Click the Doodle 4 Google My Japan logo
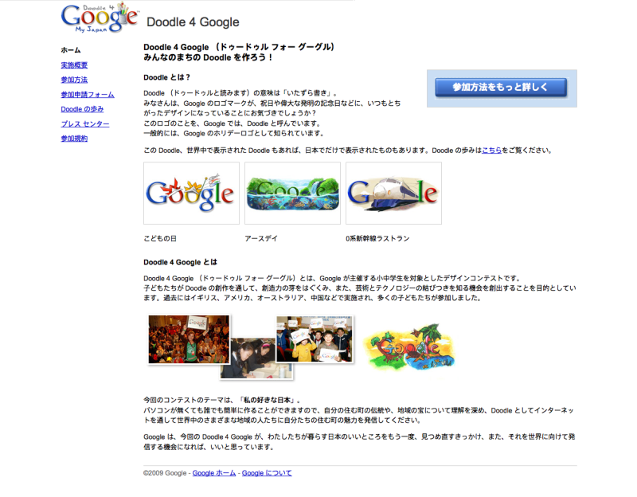Viewport: 637px width, 497px height. (x=100, y=18)
